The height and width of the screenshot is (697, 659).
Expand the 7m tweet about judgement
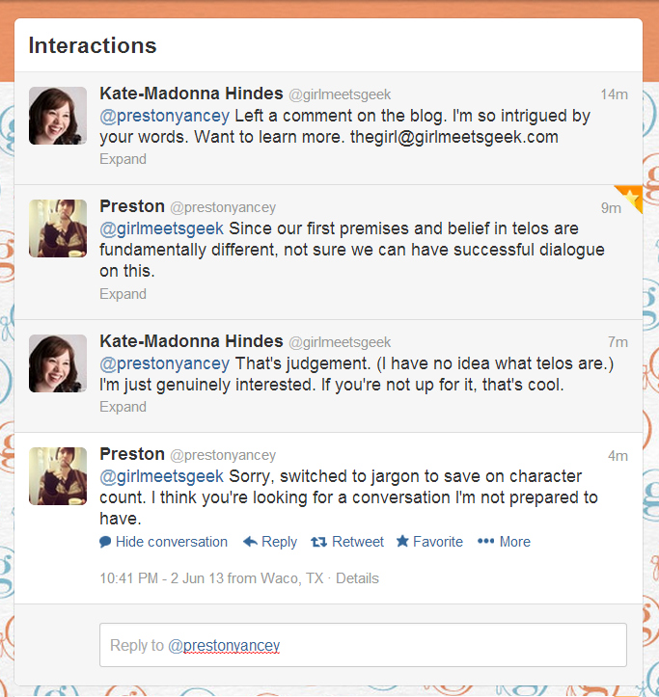click(123, 407)
